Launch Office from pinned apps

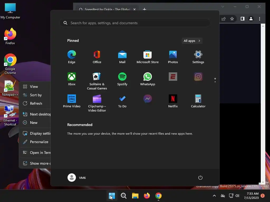coord(97,57)
